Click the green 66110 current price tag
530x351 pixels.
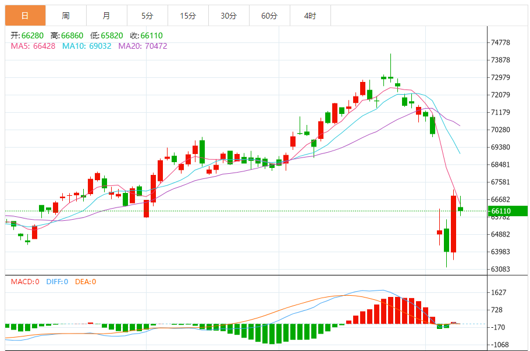click(508, 211)
